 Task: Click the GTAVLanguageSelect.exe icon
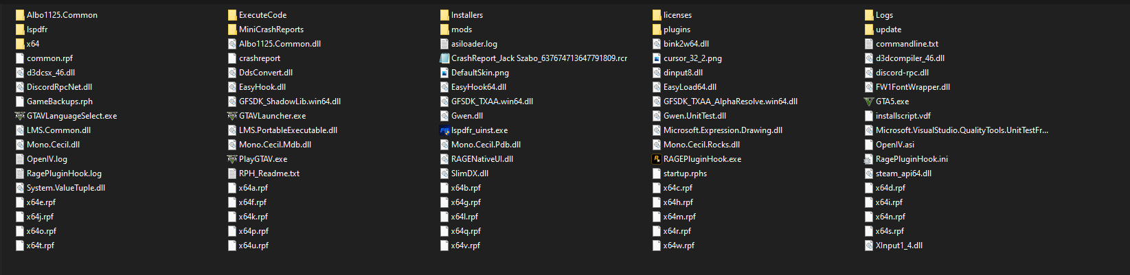pos(20,116)
